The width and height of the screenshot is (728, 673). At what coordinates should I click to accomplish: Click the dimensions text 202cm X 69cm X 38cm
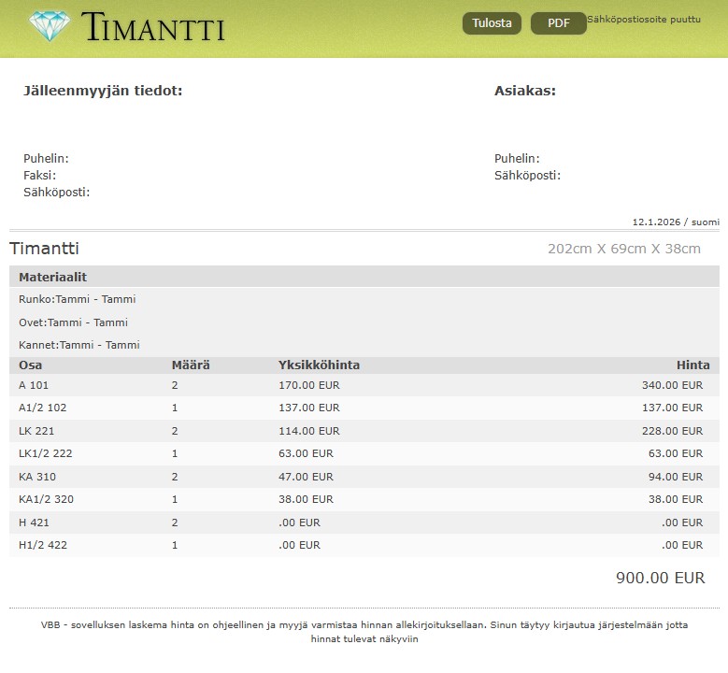coord(623,249)
